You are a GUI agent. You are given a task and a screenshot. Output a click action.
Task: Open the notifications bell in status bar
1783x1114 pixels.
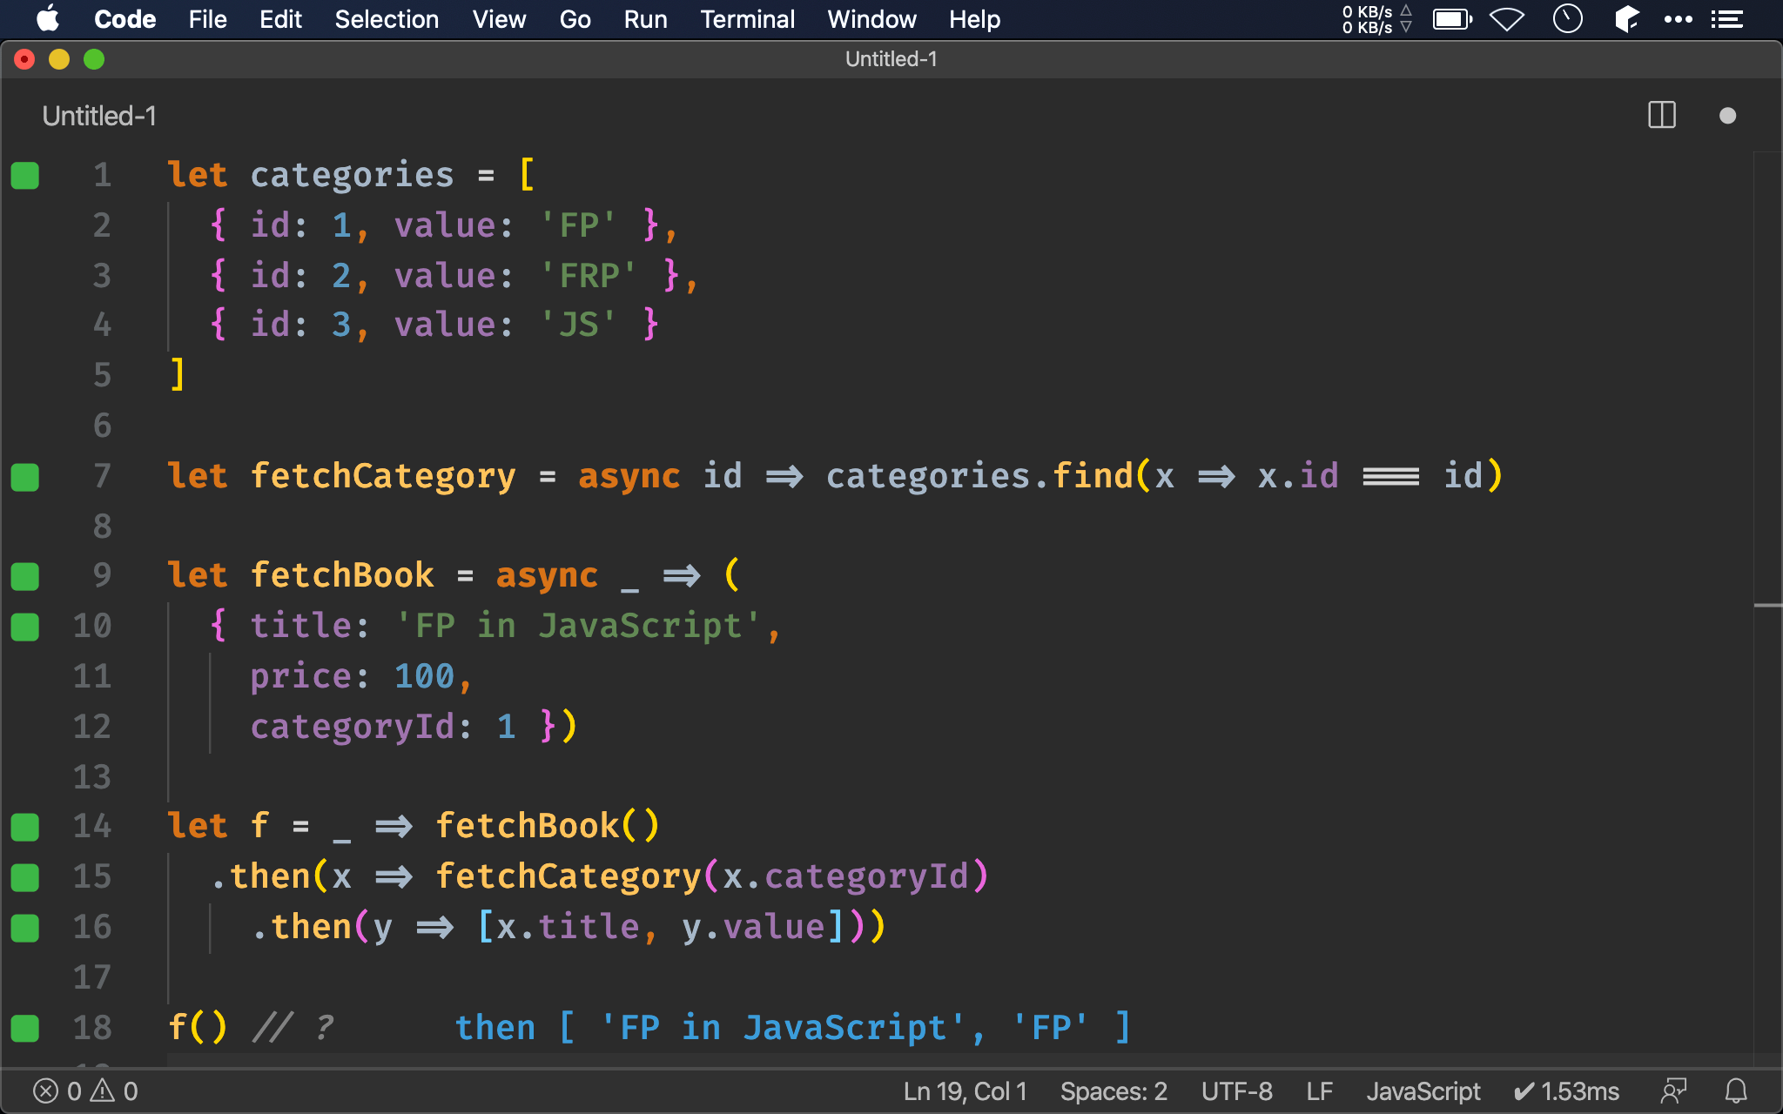tap(1736, 1091)
